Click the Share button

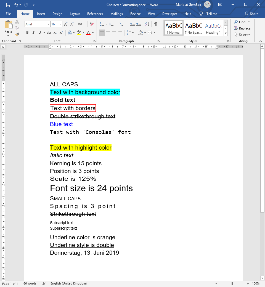[x=251, y=14]
